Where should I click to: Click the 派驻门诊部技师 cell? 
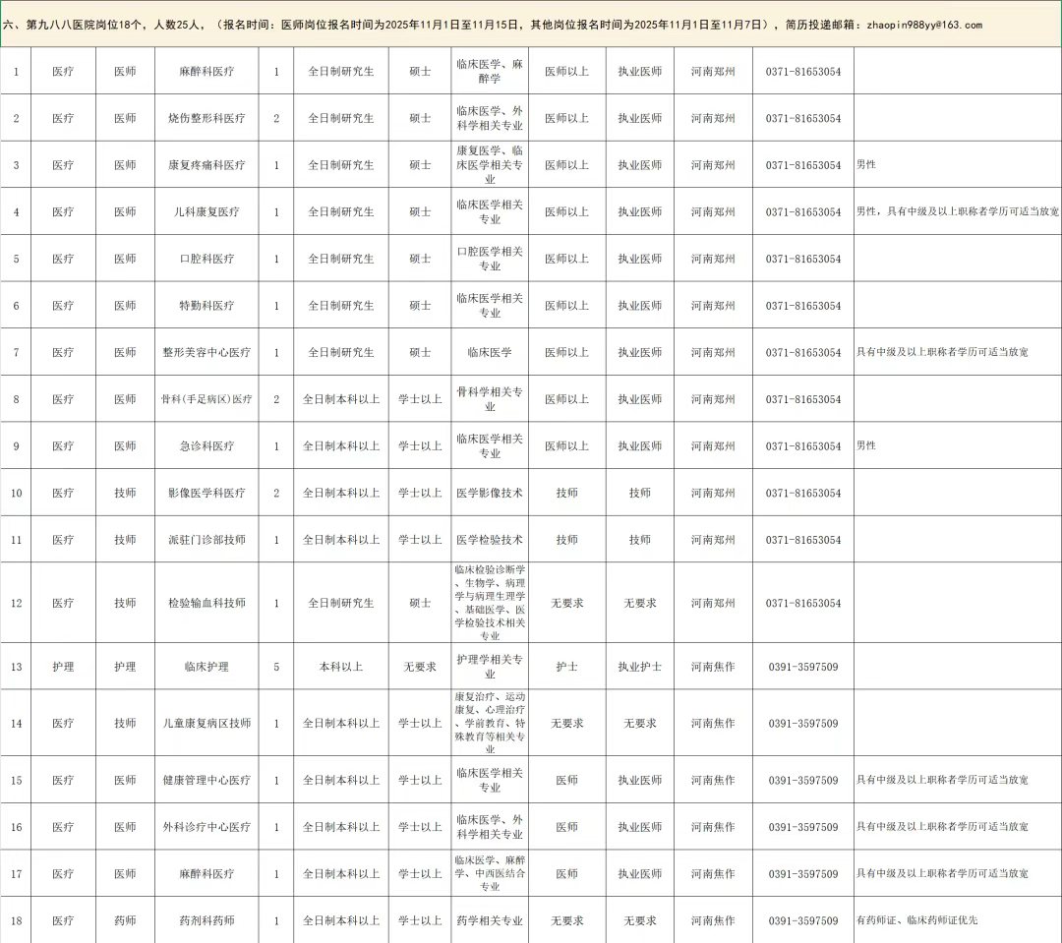(x=206, y=540)
